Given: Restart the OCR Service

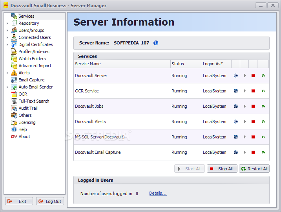Looking at the screenshot, I should click(263, 91).
